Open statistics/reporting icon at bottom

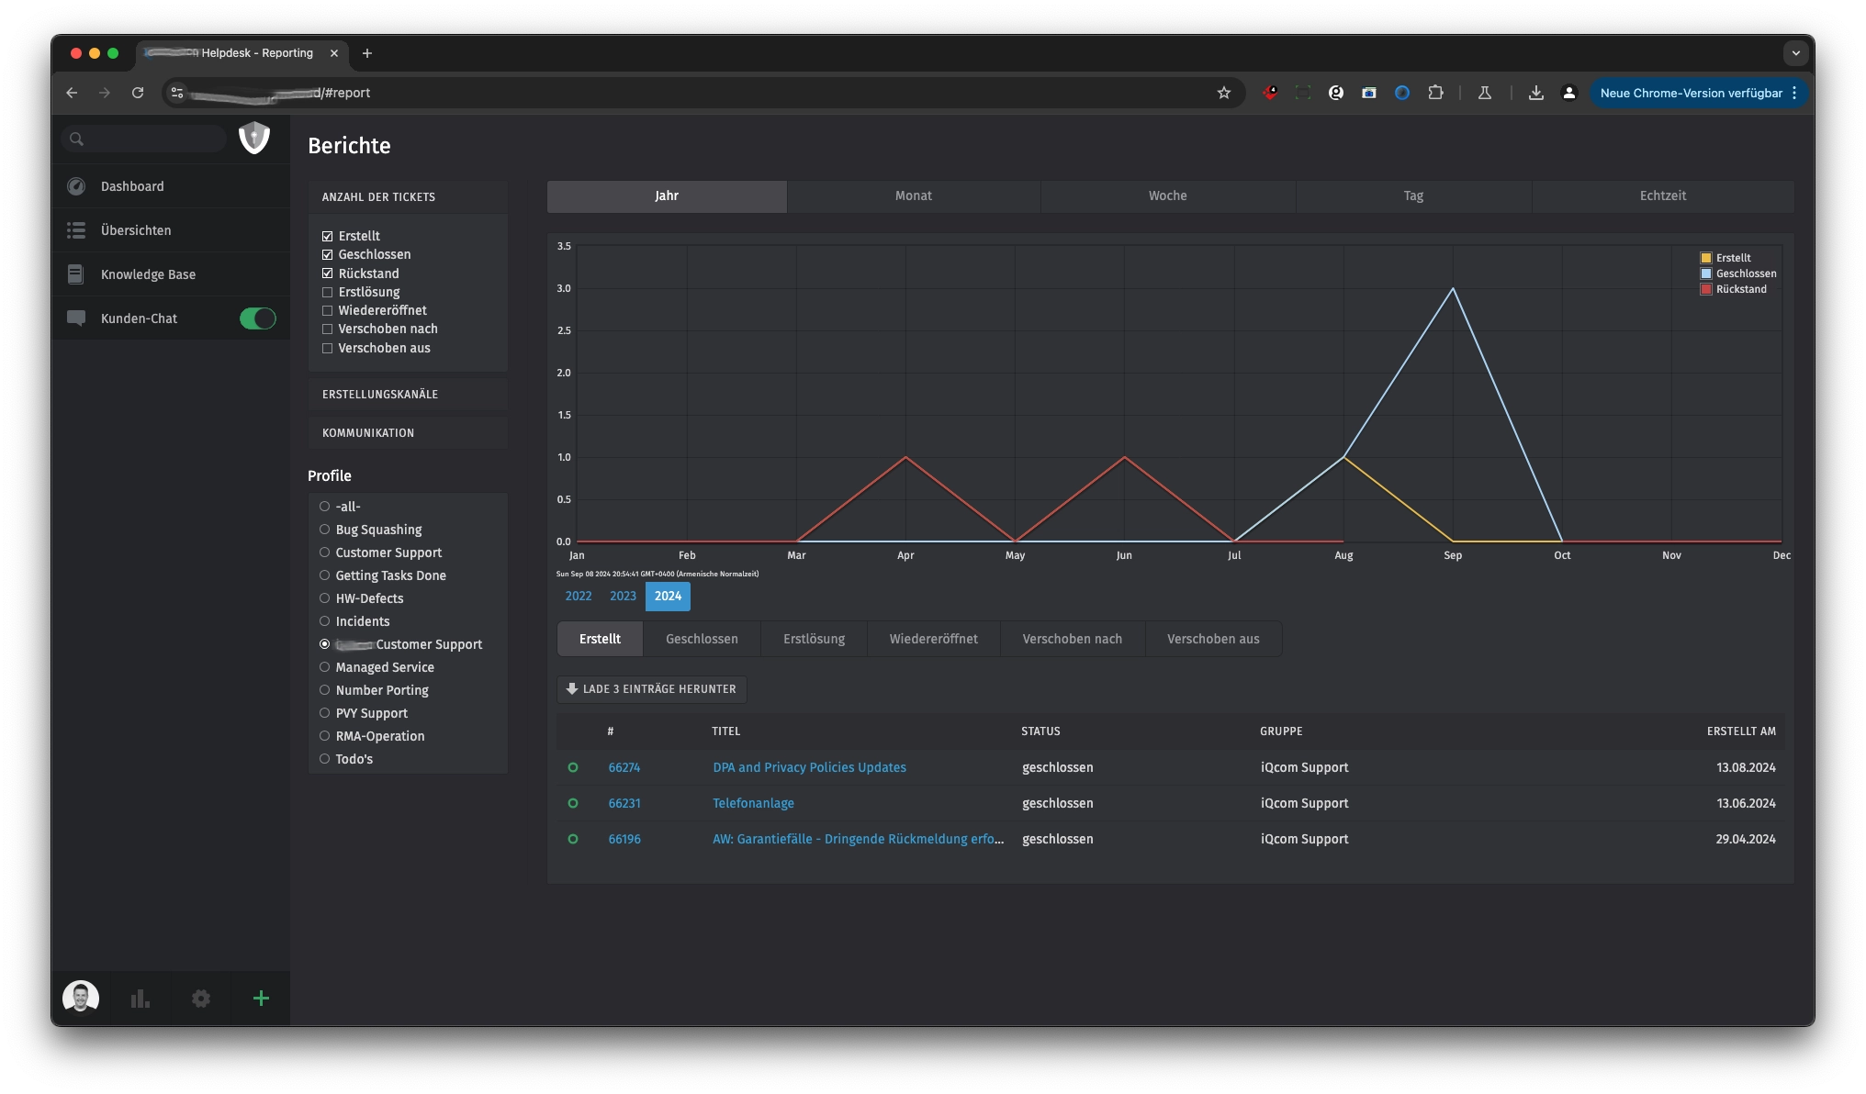(x=140, y=999)
